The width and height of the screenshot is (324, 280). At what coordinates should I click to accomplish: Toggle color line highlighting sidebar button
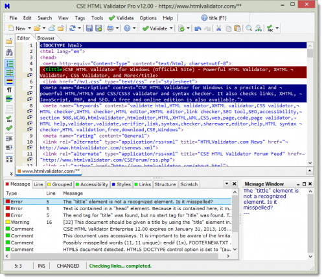coord(9,81)
